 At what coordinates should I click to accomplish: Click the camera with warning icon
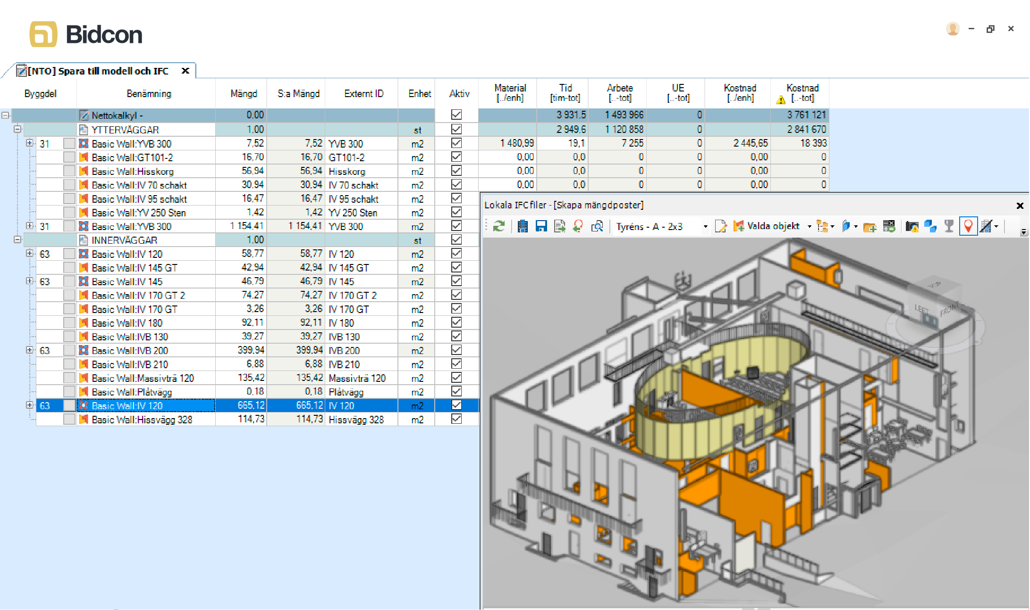pos(912,227)
